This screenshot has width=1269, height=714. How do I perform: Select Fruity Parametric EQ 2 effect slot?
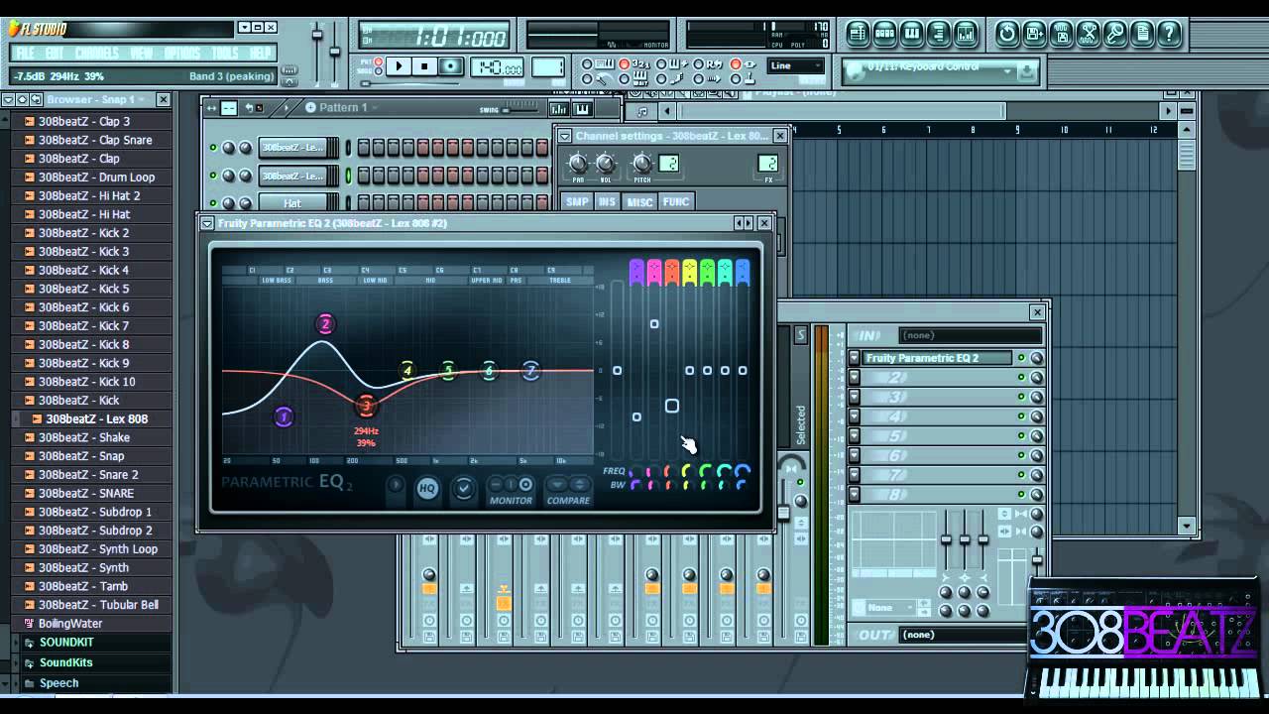tap(937, 358)
